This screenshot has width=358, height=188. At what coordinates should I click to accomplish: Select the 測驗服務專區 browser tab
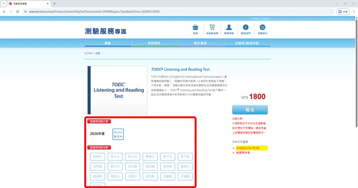[x=29, y=4]
